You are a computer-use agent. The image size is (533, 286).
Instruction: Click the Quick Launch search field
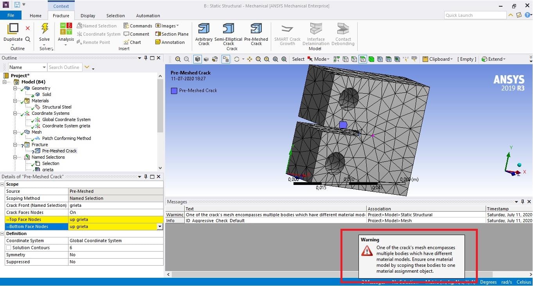click(475, 15)
